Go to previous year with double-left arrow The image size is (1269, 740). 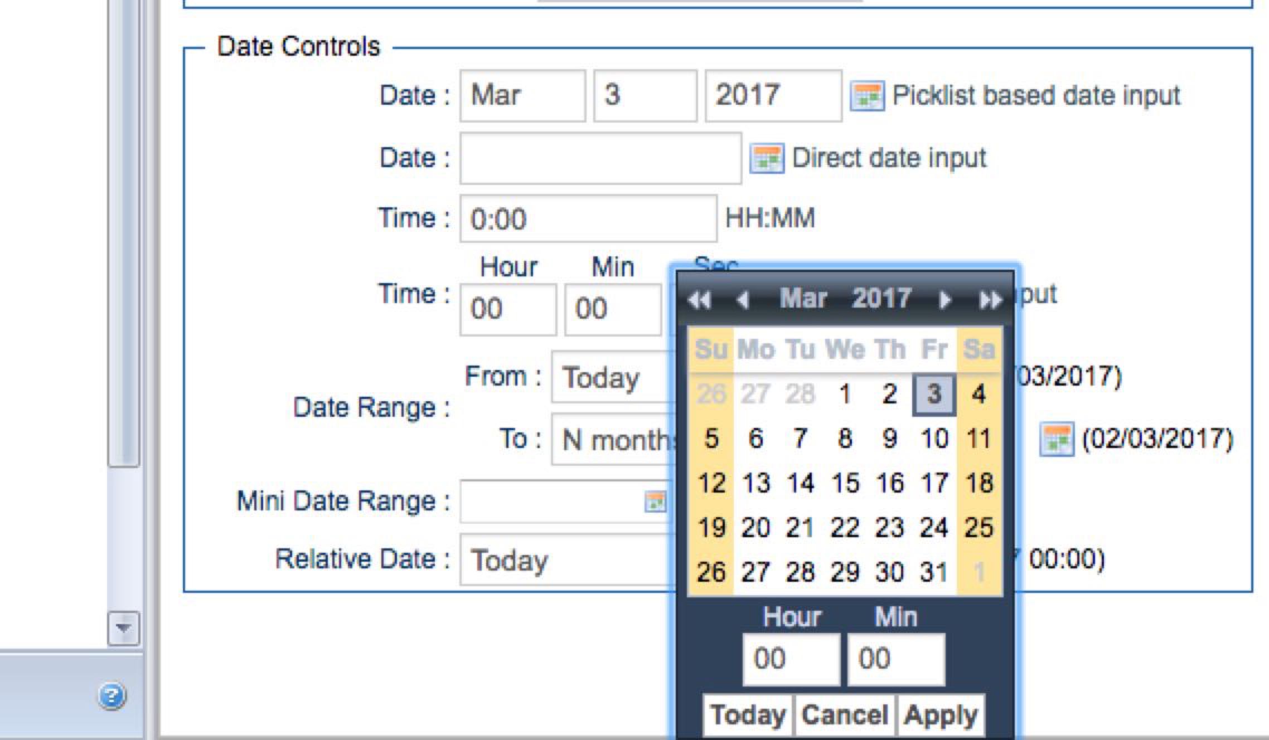(x=699, y=300)
